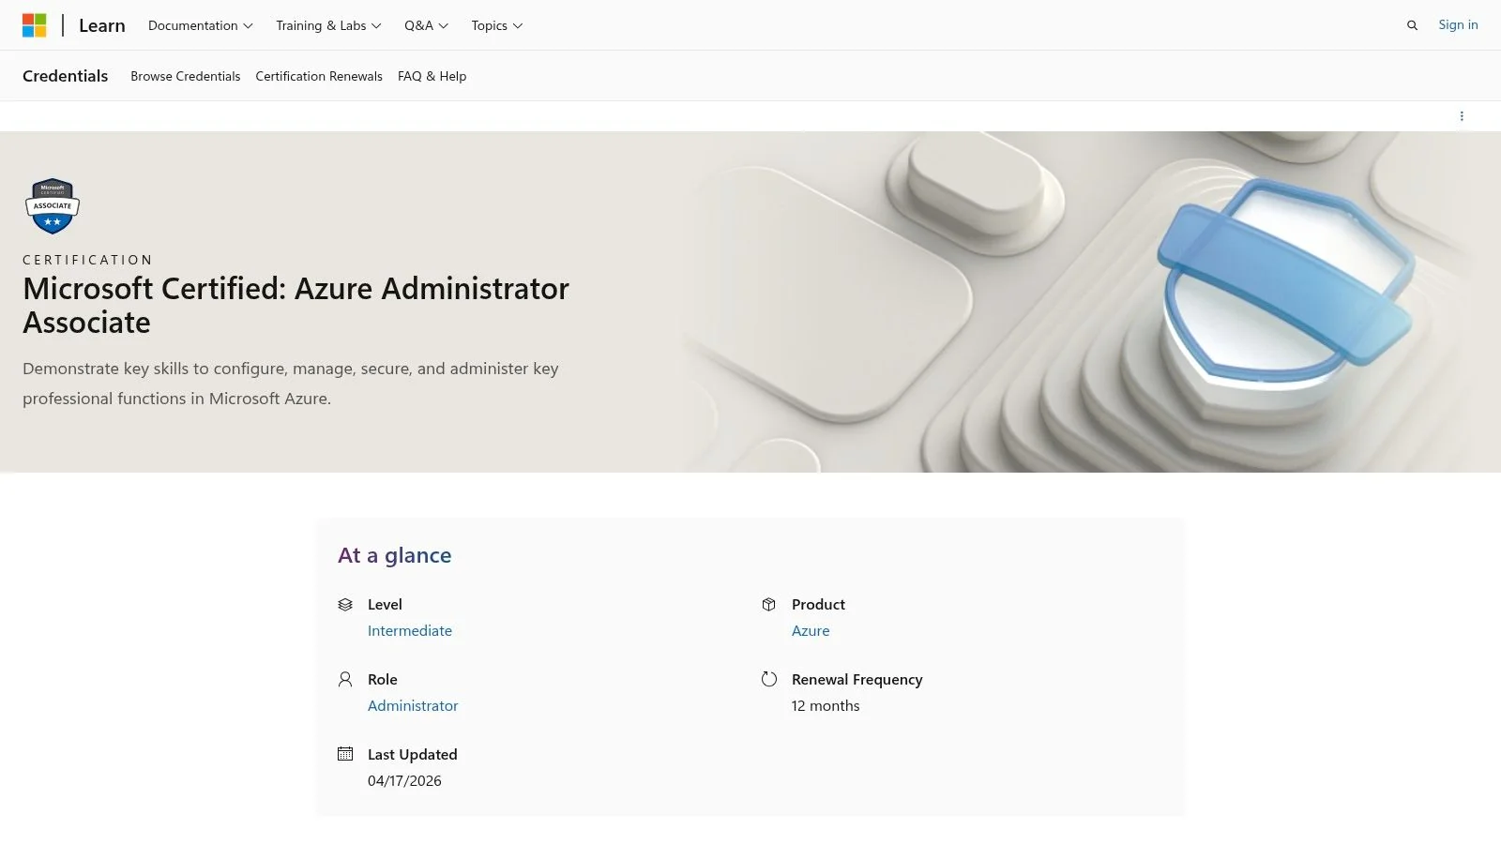Screen dimensions: 1501x844
Task: Click the Product box icon
Action: (x=769, y=605)
